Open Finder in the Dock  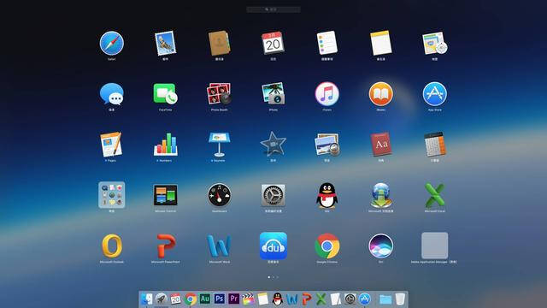pos(146,299)
